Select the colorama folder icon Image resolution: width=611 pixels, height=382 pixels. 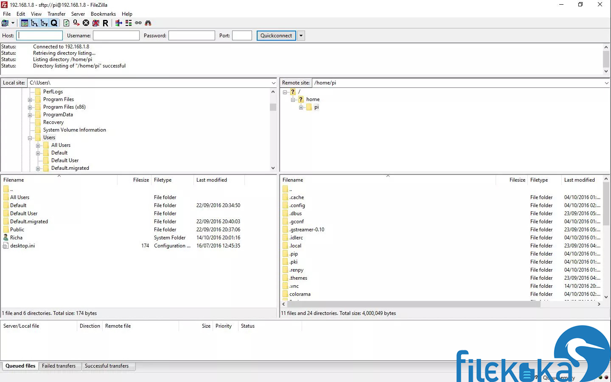pyautogui.click(x=285, y=294)
